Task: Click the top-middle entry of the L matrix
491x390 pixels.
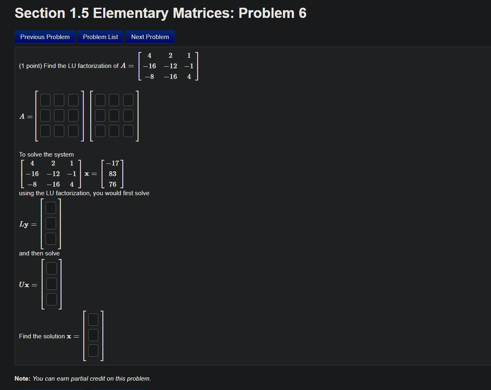Action: 59,100
